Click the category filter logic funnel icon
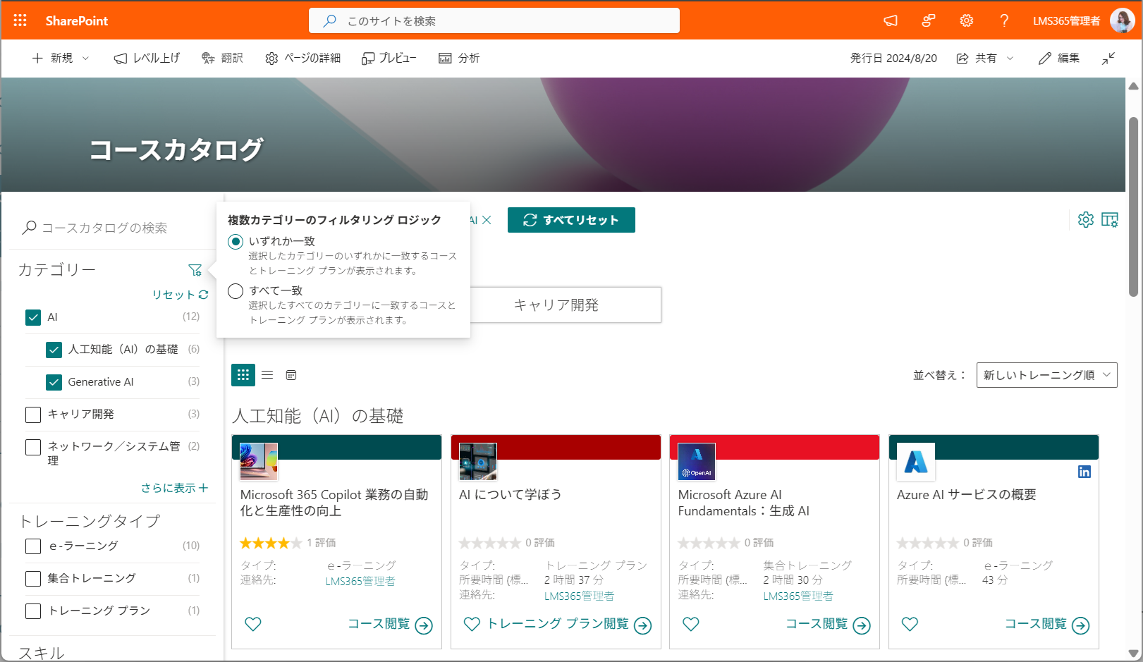The image size is (1143, 662). tap(195, 270)
